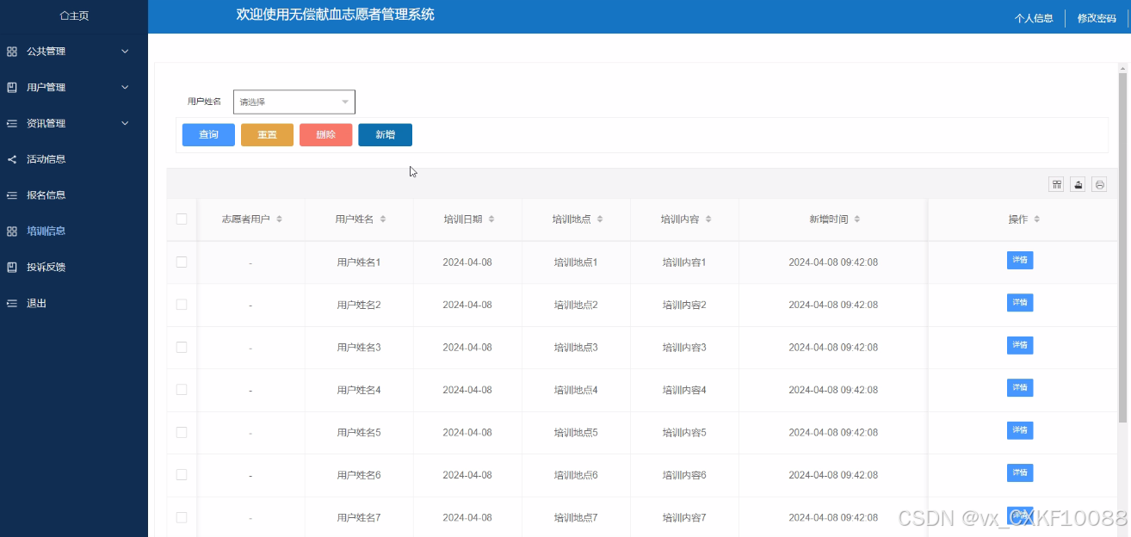Open the 公共管理 sidebar icon

point(12,52)
